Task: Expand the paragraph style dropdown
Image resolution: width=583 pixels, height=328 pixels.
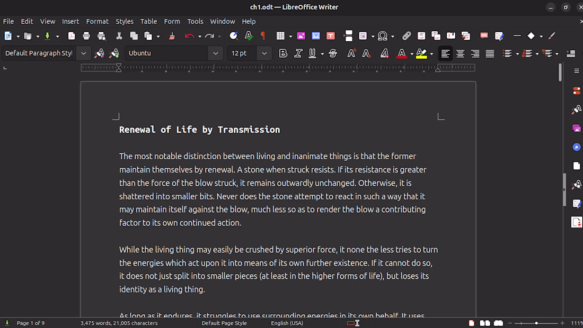Action: (x=84, y=53)
